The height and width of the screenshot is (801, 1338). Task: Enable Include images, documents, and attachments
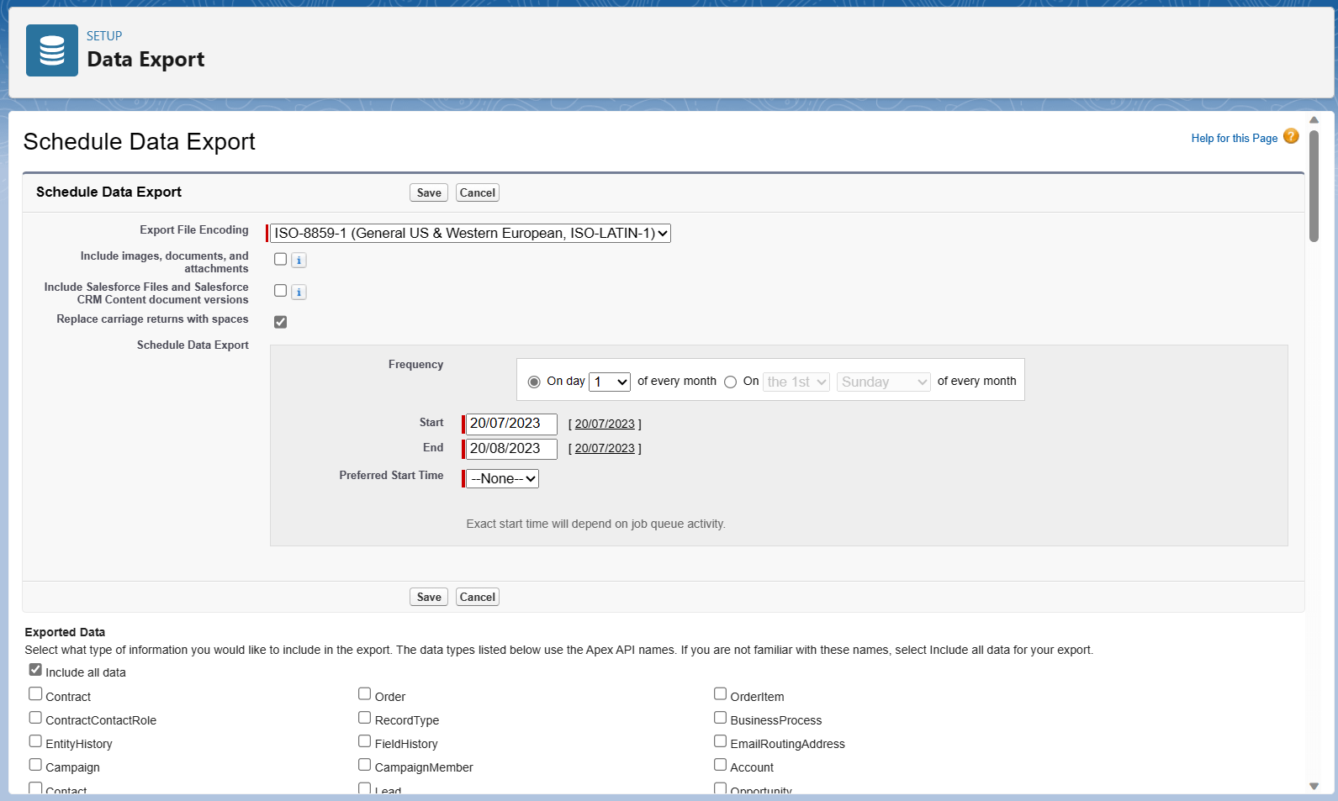coord(281,259)
